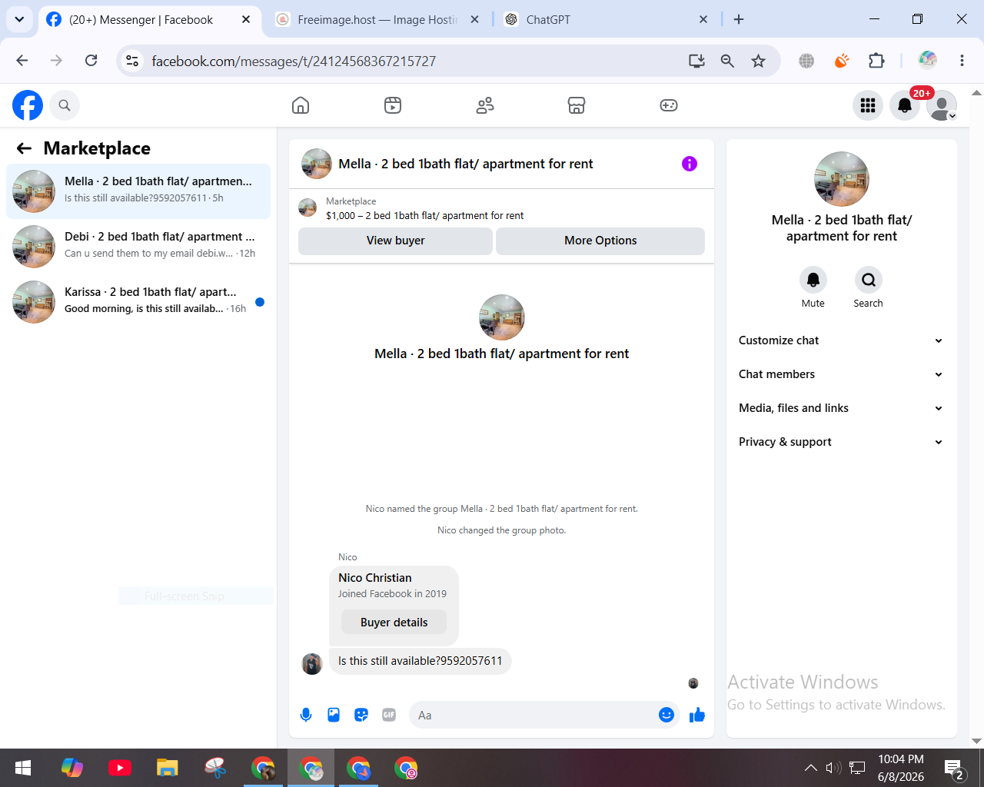Open the Marketplace storefront icon

tap(577, 105)
